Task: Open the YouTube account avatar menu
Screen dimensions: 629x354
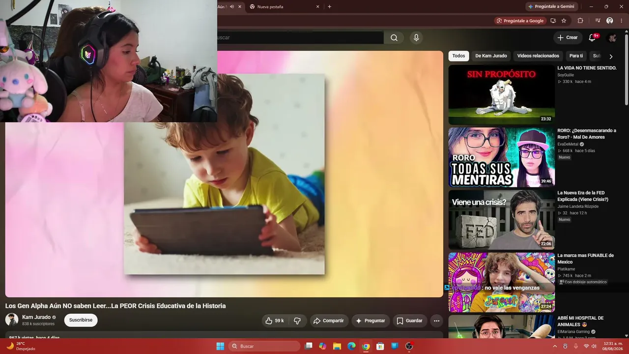Action: 612,38
